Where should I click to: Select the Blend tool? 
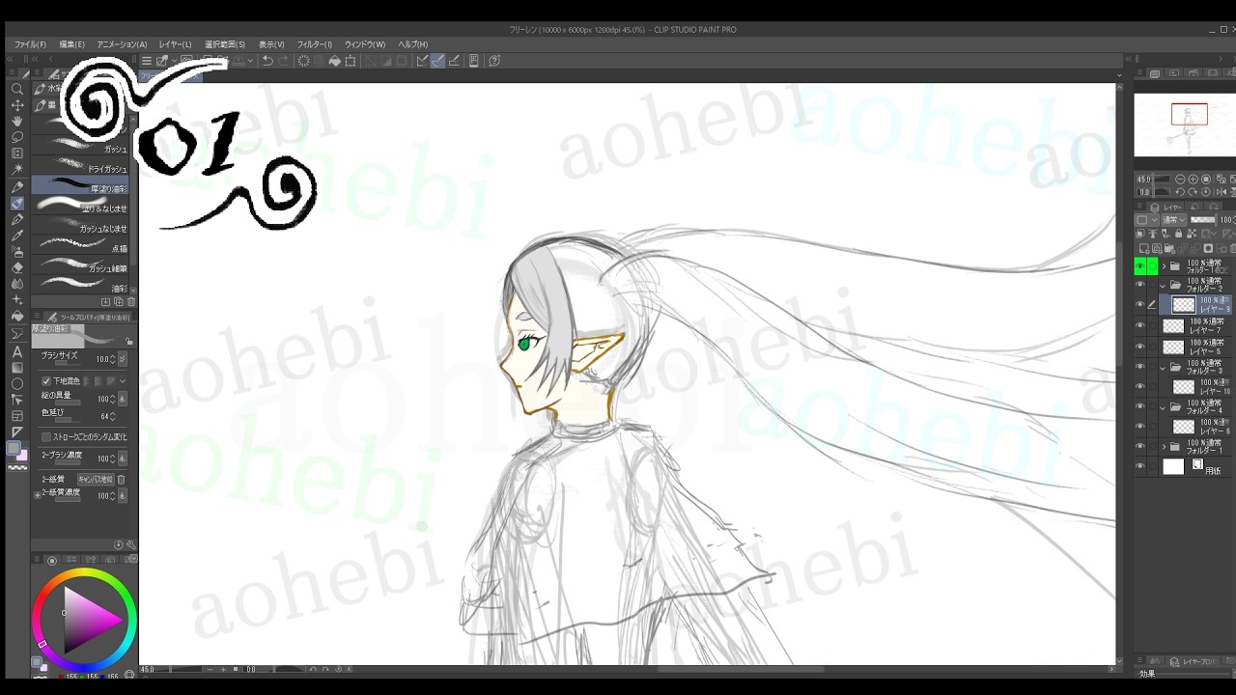click(16, 284)
